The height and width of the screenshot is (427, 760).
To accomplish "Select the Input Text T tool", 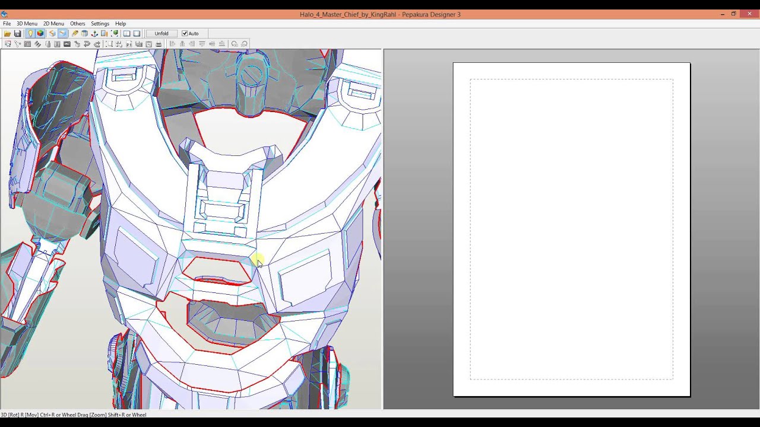I will coord(57,44).
